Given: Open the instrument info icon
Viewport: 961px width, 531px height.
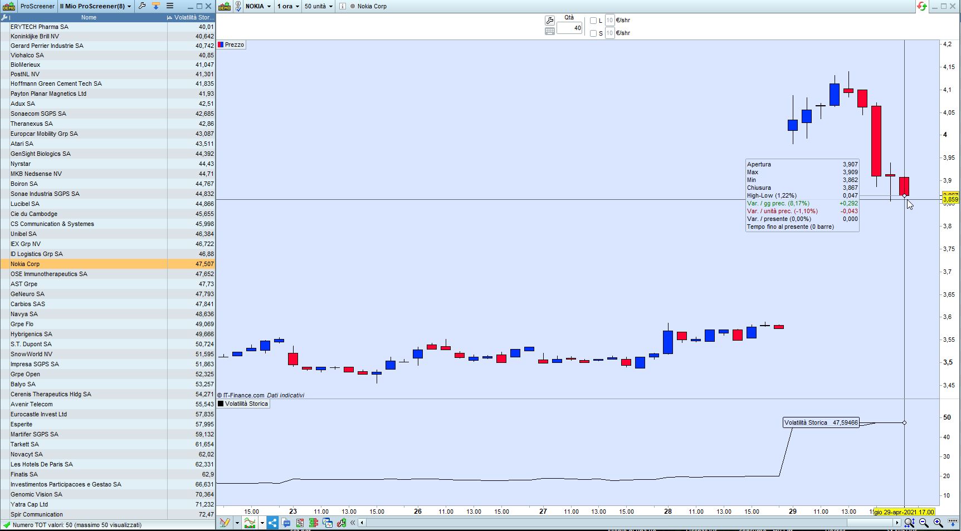Looking at the screenshot, I should [x=342, y=6].
